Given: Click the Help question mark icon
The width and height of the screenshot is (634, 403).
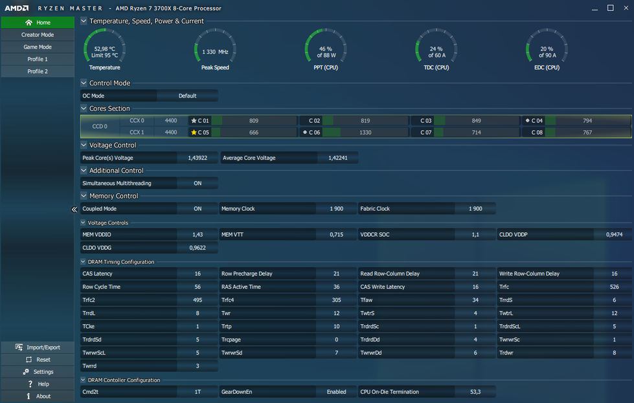Looking at the screenshot, I should coord(30,384).
